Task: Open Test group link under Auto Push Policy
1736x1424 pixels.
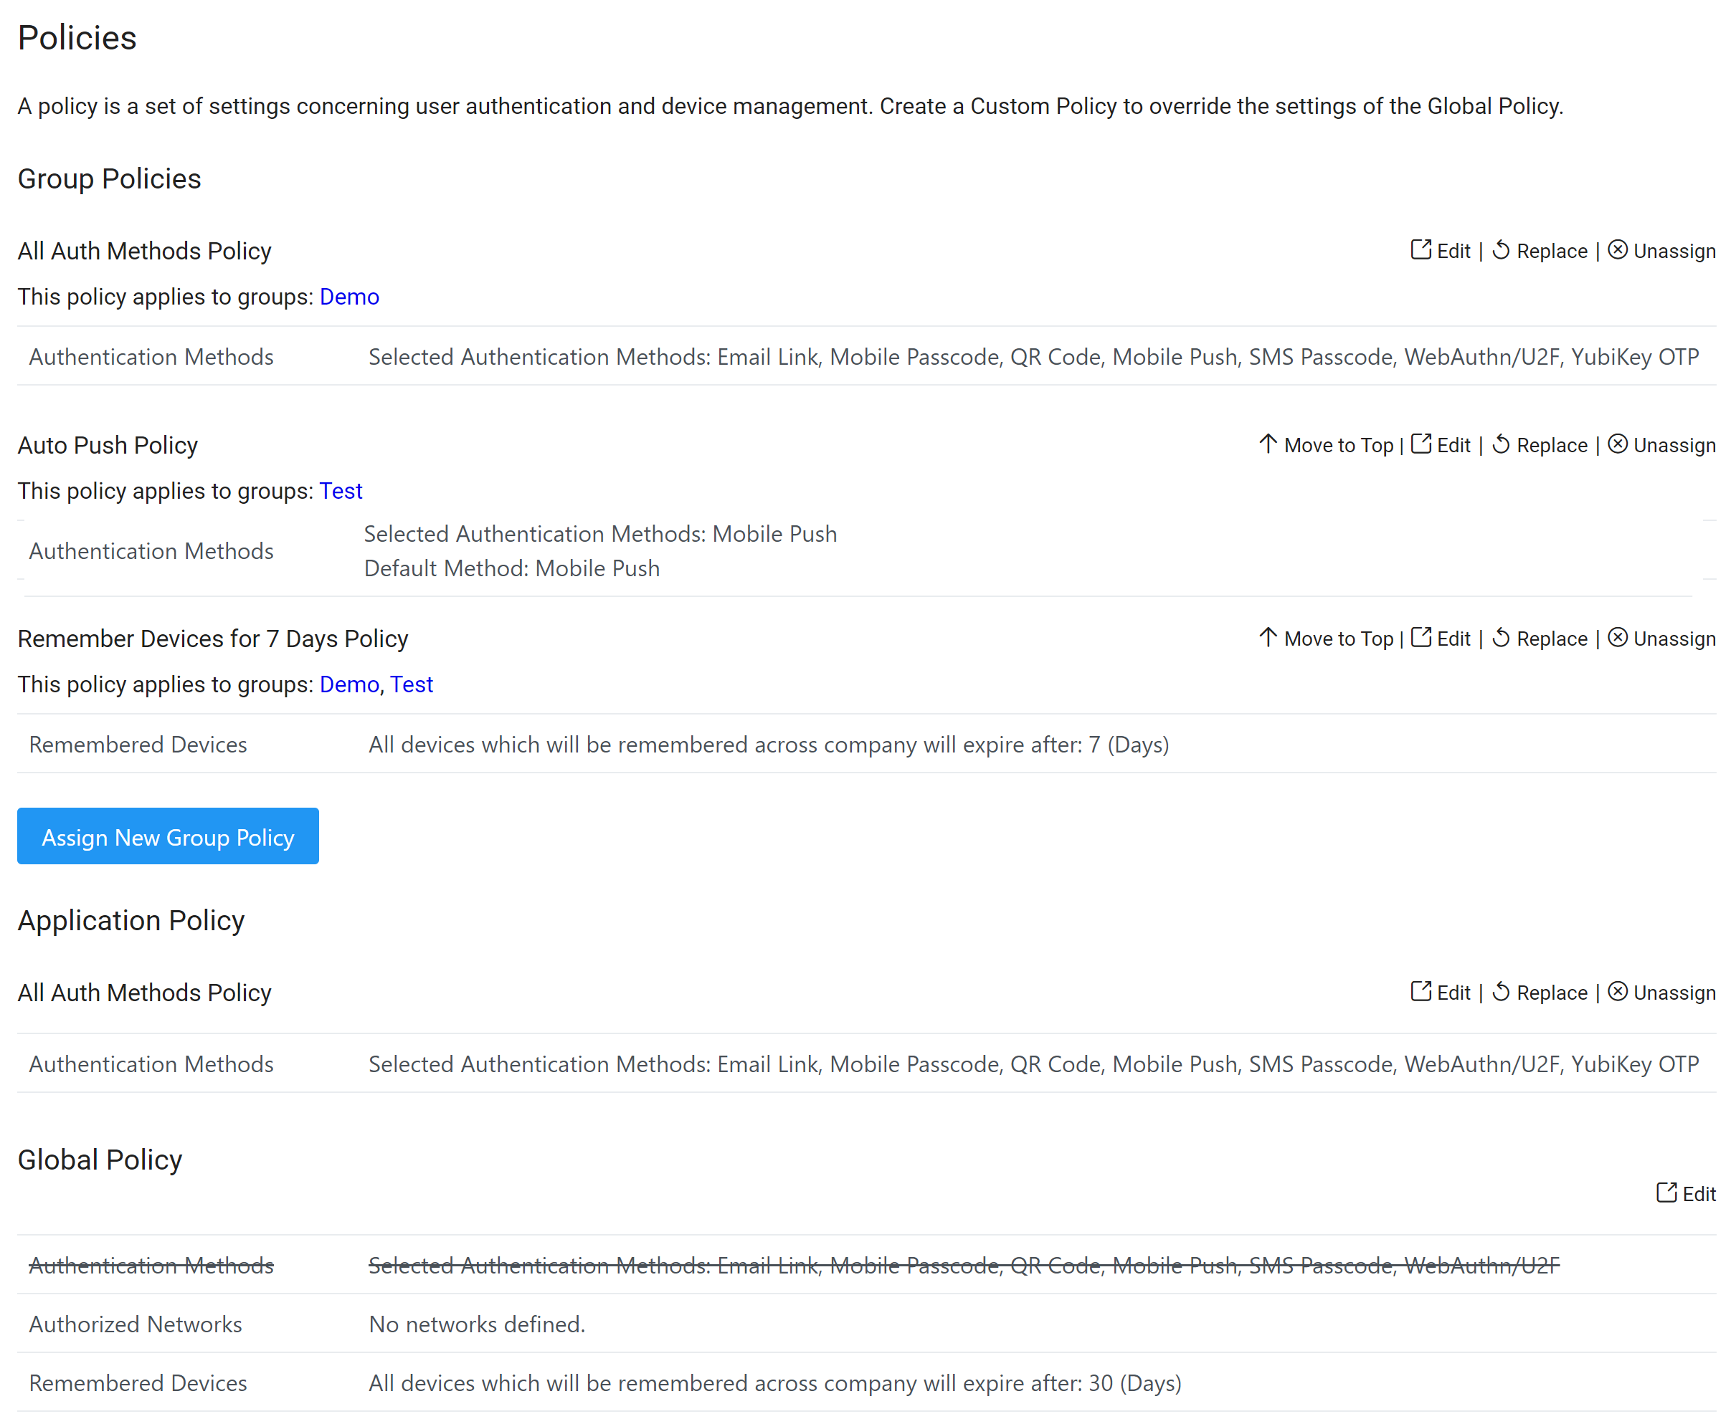Action: (x=341, y=492)
